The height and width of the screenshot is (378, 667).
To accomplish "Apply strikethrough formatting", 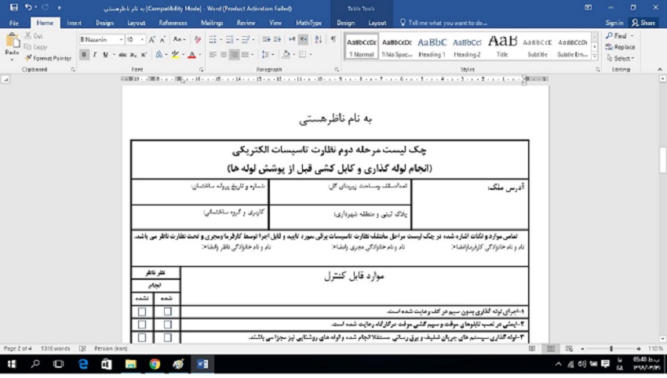I will [x=122, y=54].
